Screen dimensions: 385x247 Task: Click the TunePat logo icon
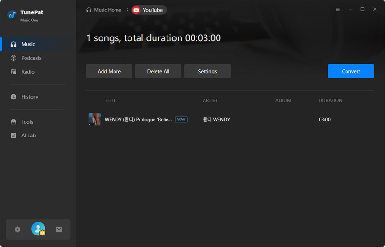point(12,14)
